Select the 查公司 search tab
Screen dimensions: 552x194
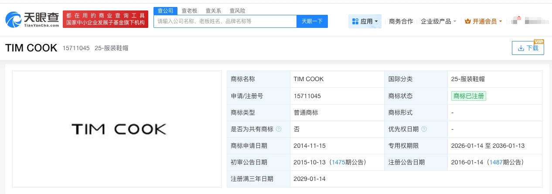pyautogui.click(x=165, y=10)
